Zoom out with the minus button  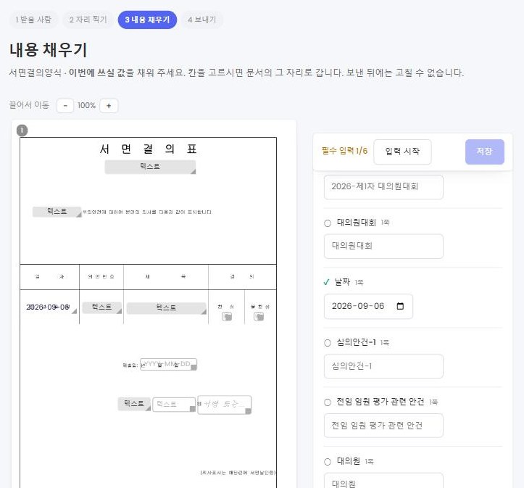coord(65,106)
